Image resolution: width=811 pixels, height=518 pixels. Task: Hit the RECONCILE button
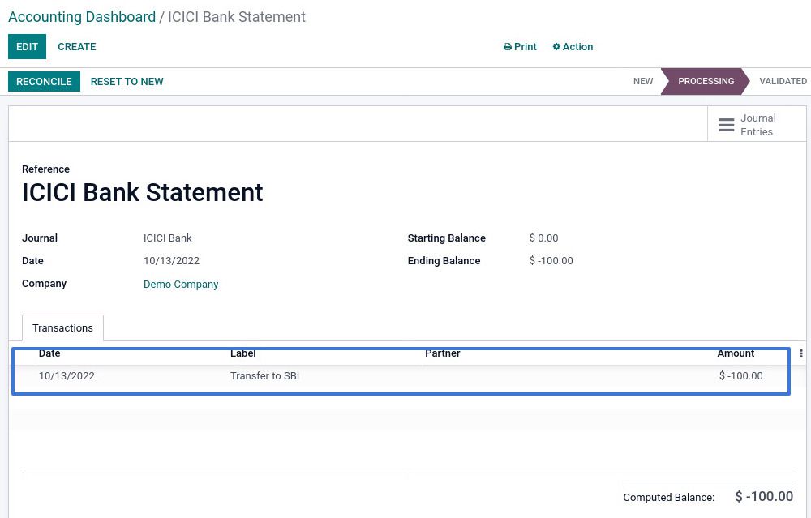tap(44, 81)
